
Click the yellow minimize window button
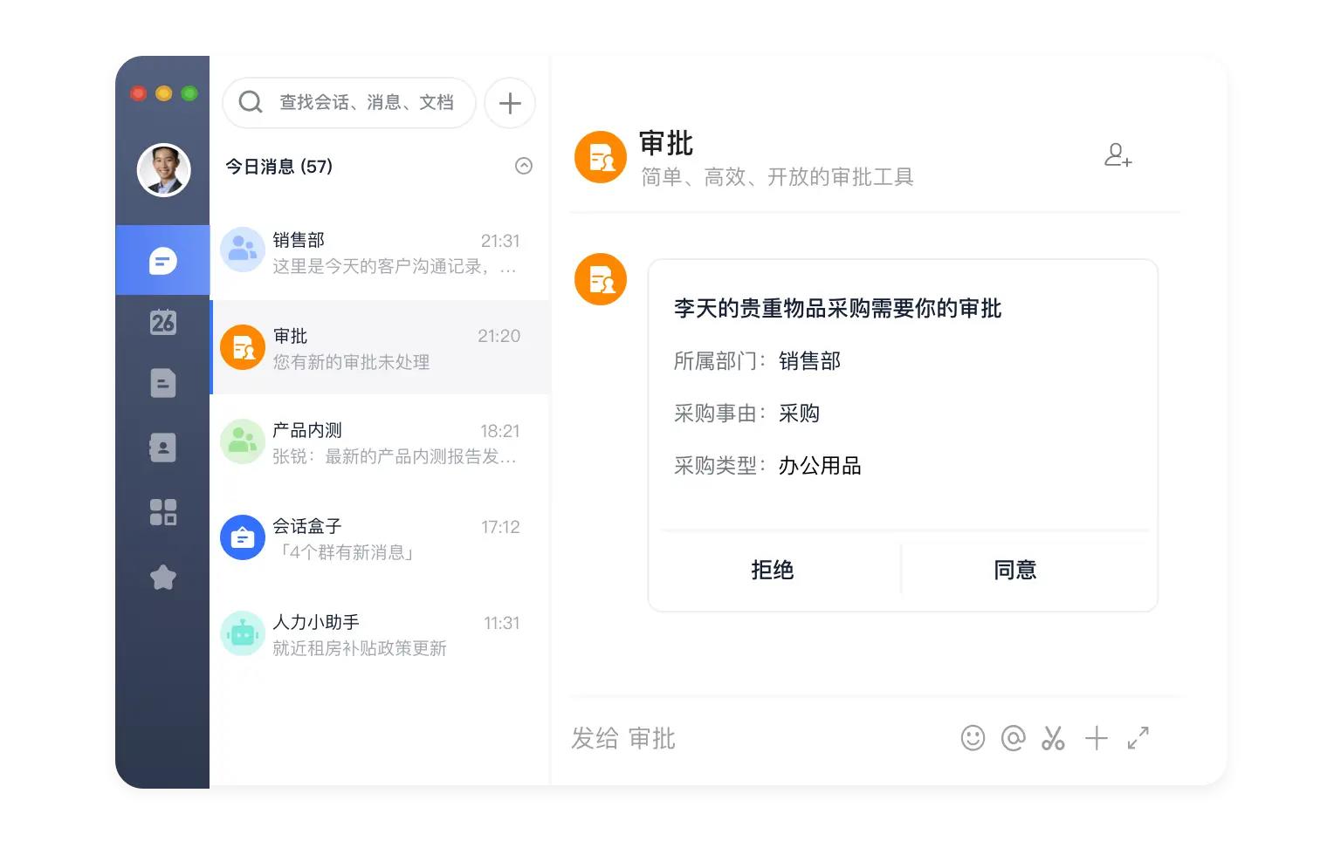(163, 93)
